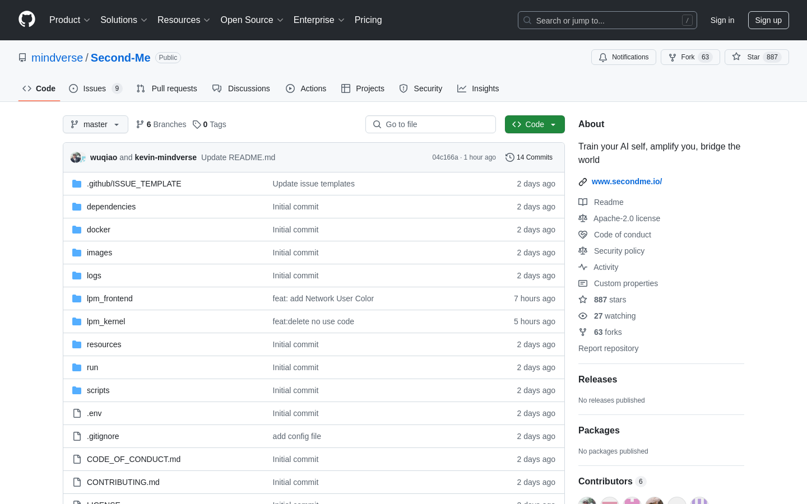Open www.secondme.io website link

pyautogui.click(x=627, y=181)
